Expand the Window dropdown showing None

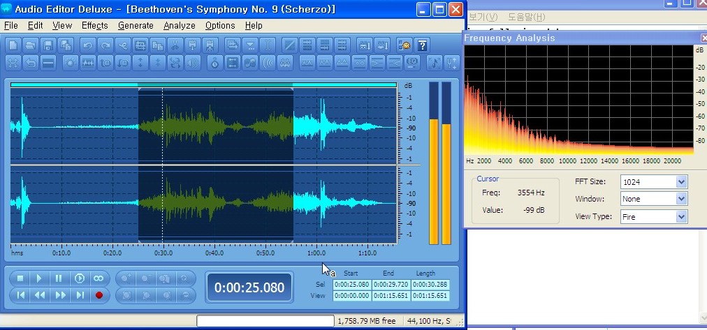[681, 199]
